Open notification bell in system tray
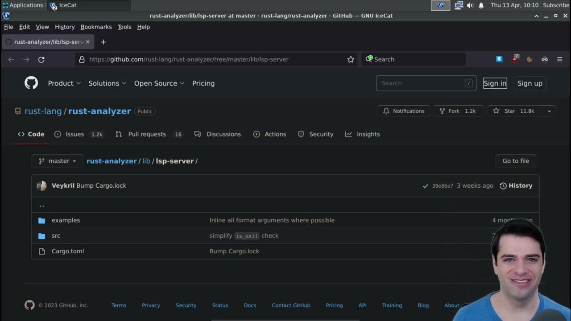The image size is (571, 321). [481, 5]
